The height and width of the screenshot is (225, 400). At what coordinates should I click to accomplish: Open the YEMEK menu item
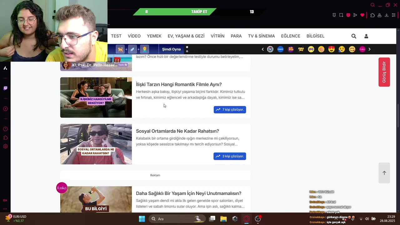[x=154, y=36]
